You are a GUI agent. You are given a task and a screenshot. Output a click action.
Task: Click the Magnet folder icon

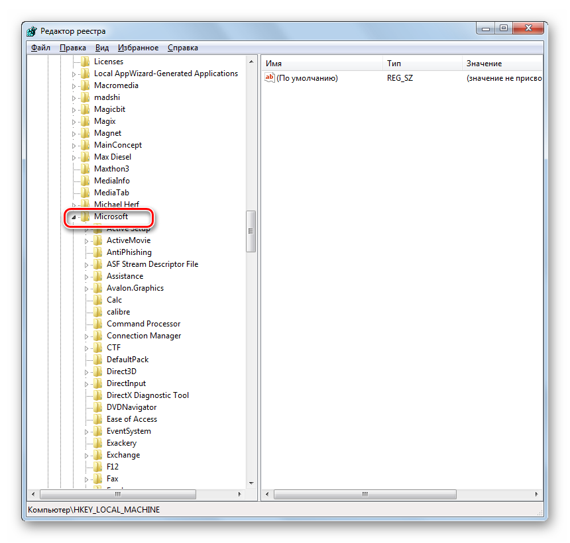(x=85, y=133)
